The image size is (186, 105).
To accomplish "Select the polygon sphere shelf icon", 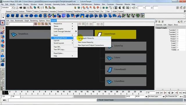I will coord(8,15).
